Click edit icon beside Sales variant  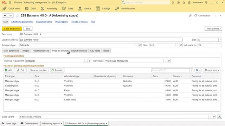click(219, 117)
